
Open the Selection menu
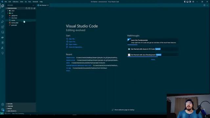click(15, 2)
